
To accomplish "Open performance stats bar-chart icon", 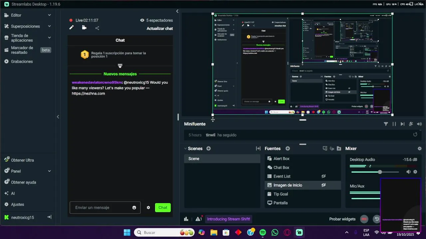I will (x=186, y=219).
